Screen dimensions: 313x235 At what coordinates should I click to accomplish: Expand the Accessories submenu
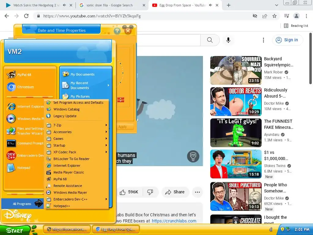[77, 132]
